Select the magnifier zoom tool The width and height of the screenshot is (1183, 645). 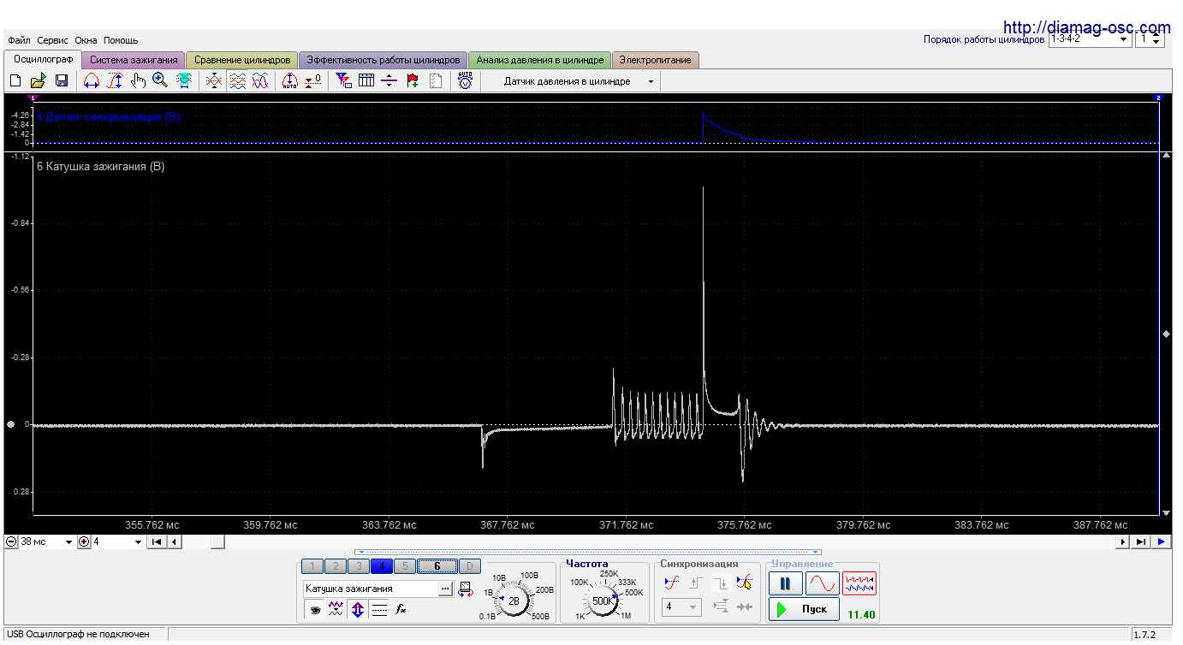pos(160,80)
